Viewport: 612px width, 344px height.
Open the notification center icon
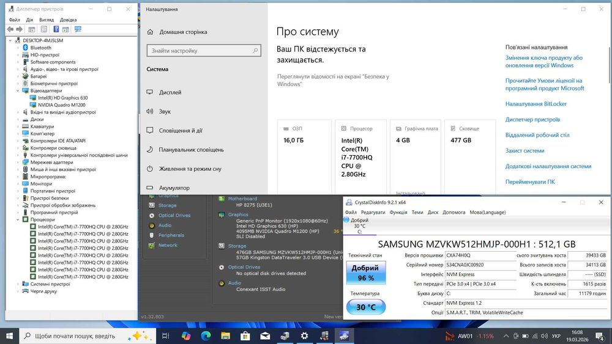click(x=600, y=336)
